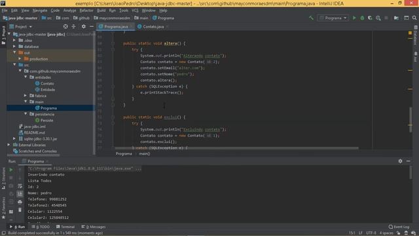The height and width of the screenshot is (236, 419).
Task: Click the collapse all icon in Project panel
Action: click(x=73, y=26)
